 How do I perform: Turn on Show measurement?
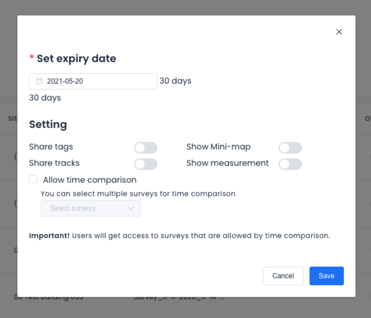[x=290, y=164]
